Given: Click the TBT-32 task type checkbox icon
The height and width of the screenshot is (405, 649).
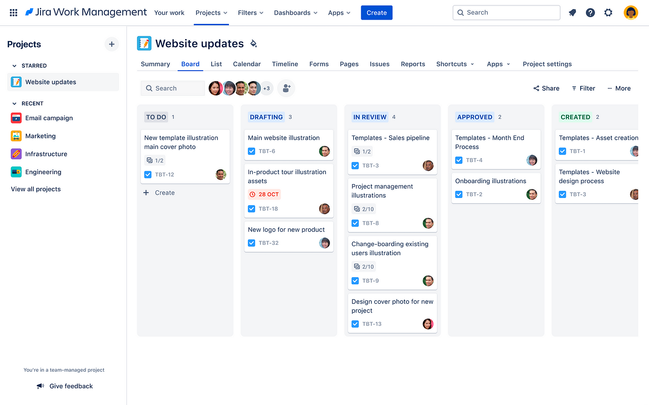Looking at the screenshot, I should click(x=251, y=243).
